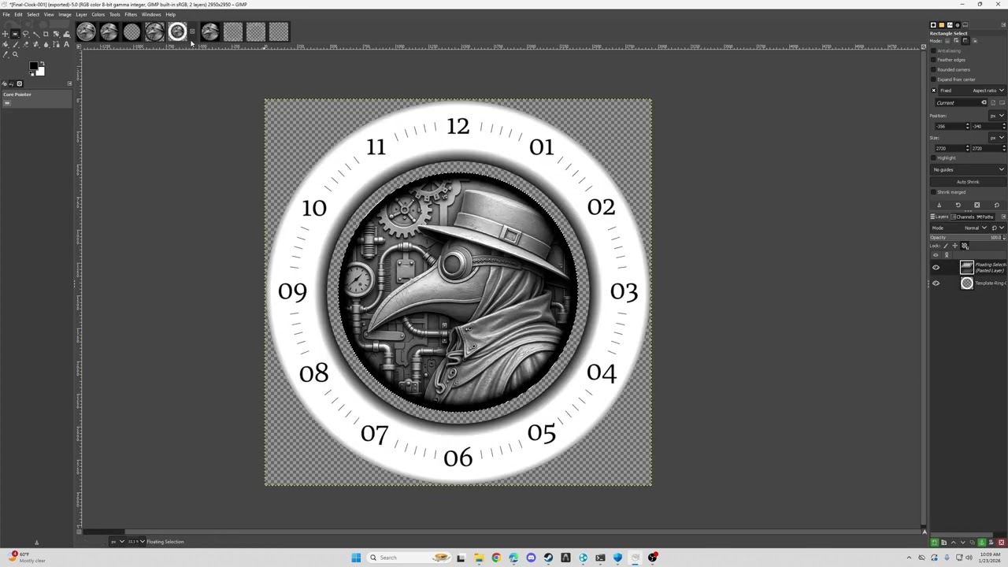Hide the Template-Ring layer
The height and width of the screenshot is (567, 1008).
coord(936,283)
